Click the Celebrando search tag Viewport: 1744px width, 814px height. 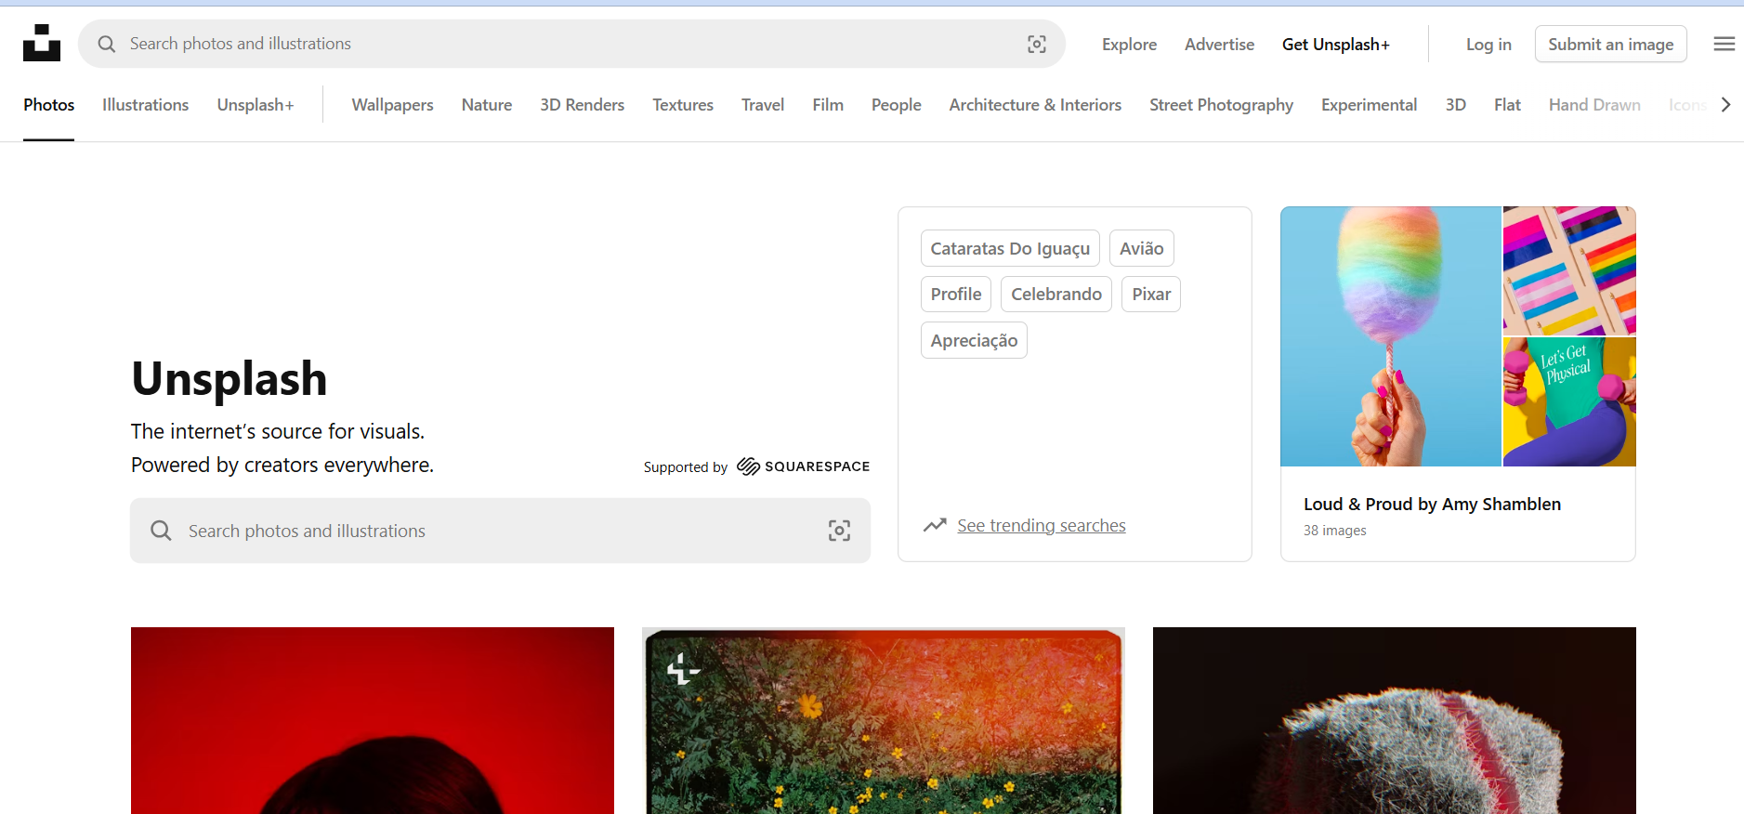tap(1056, 294)
